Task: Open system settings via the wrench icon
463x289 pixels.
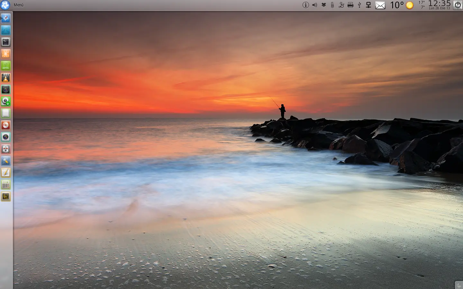Action: point(6,161)
